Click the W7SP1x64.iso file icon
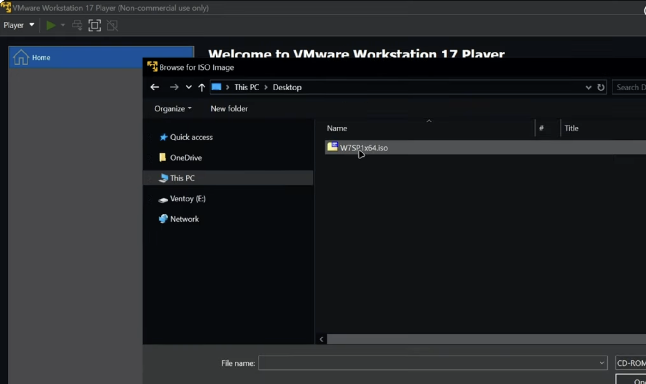The height and width of the screenshot is (384, 646). point(332,147)
